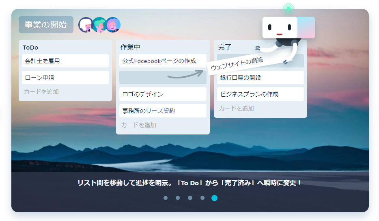
Task: Open the ロゴのデザイン card
Action: pyautogui.click(x=163, y=94)
